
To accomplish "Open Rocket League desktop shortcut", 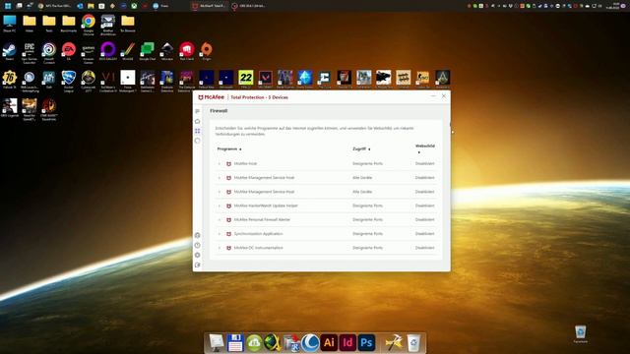I will [69, 81].
